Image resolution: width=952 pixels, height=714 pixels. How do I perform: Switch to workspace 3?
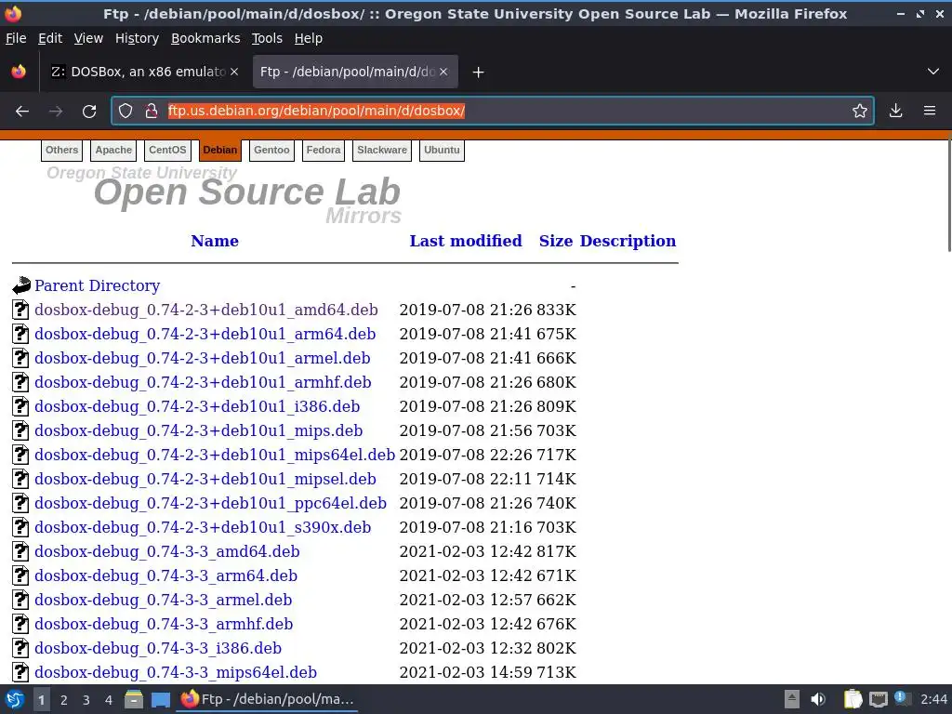click(x=86, y=700)
